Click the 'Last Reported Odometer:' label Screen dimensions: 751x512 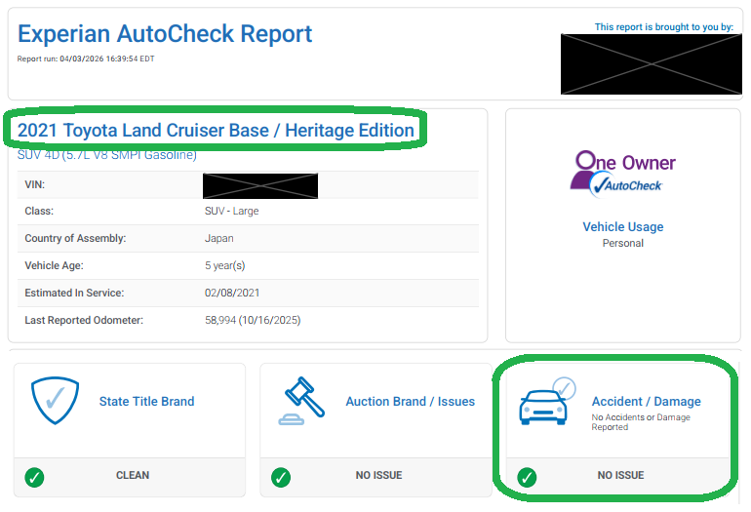[x=84, y=320]
